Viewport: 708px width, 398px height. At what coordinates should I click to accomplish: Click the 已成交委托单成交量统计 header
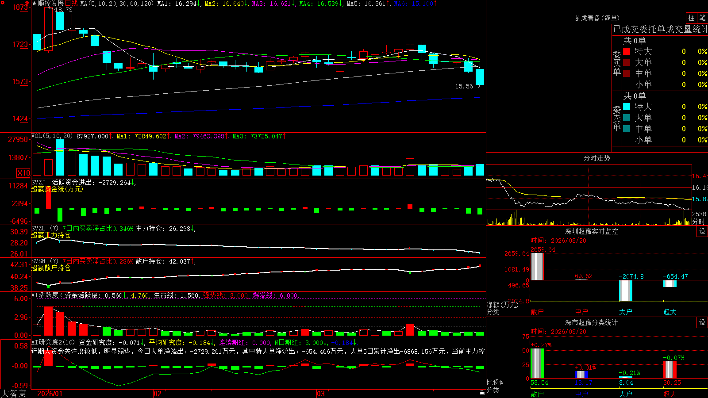[660, 29]
